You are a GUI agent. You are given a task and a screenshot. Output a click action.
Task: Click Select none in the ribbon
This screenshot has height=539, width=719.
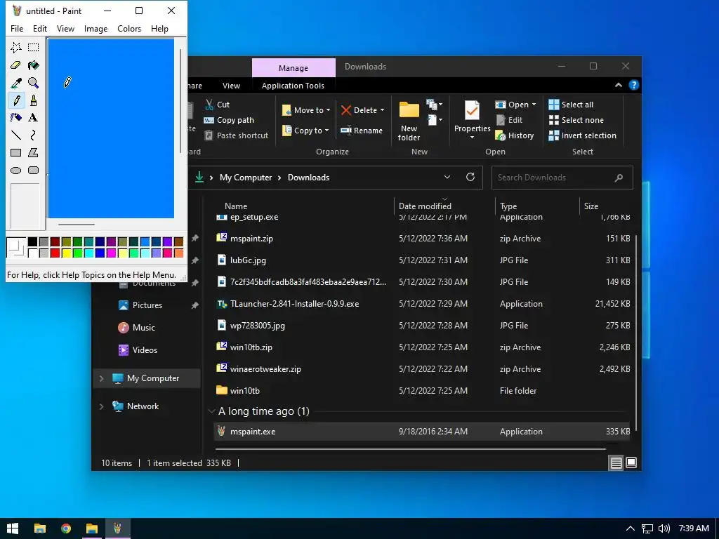[x=576, y=120]
